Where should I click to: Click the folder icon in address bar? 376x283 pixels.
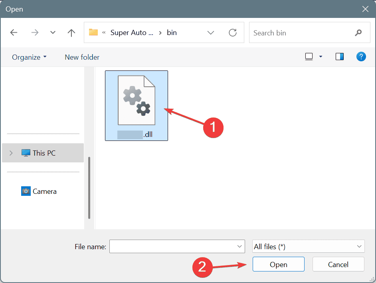[93, 32]
